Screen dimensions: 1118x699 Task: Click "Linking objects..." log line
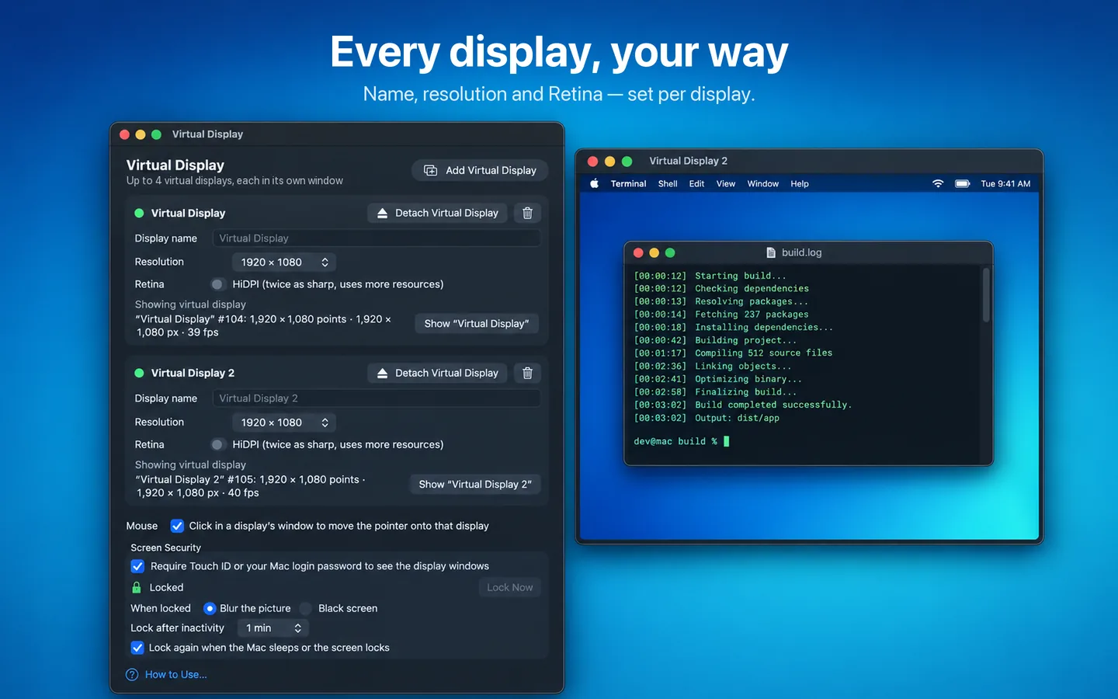point(713,366)
